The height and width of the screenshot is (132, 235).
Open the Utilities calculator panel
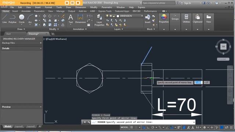point(186,19)
